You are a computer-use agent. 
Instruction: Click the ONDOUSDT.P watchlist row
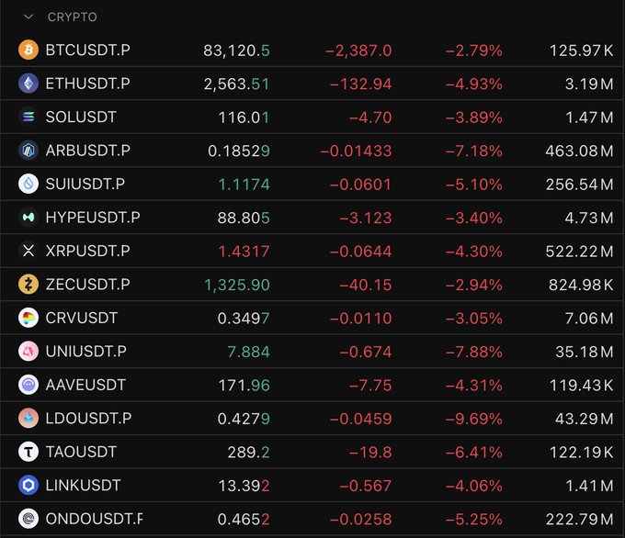pos(312,519)
